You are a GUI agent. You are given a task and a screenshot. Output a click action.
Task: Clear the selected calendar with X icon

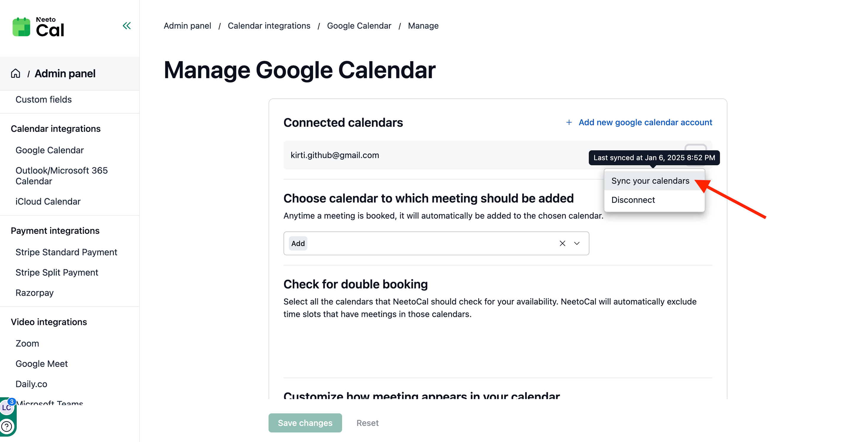click(x=562, y=243)
